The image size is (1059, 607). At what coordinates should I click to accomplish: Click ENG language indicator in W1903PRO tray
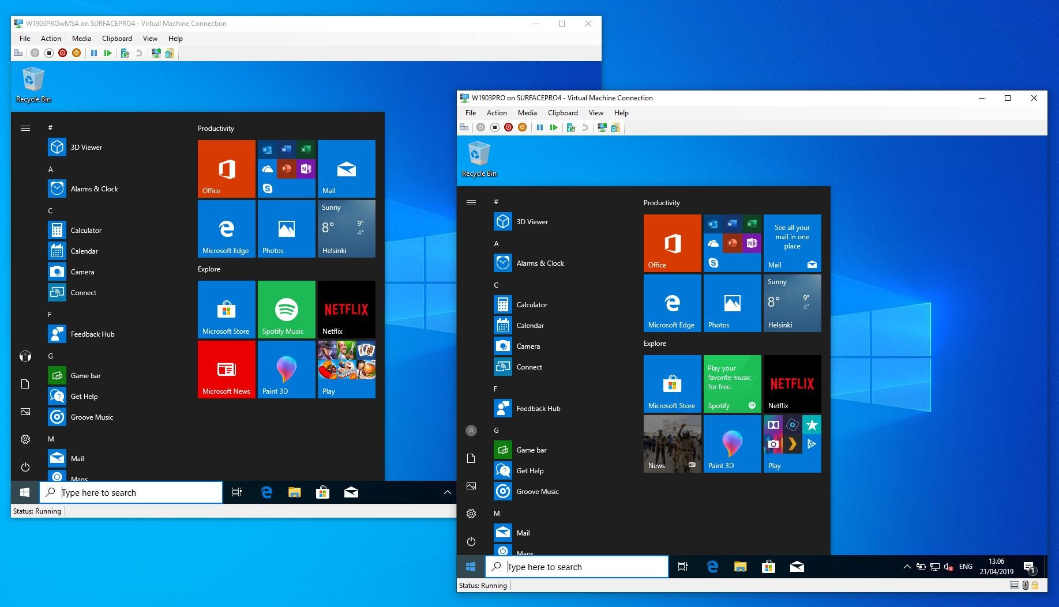(966, 567)
